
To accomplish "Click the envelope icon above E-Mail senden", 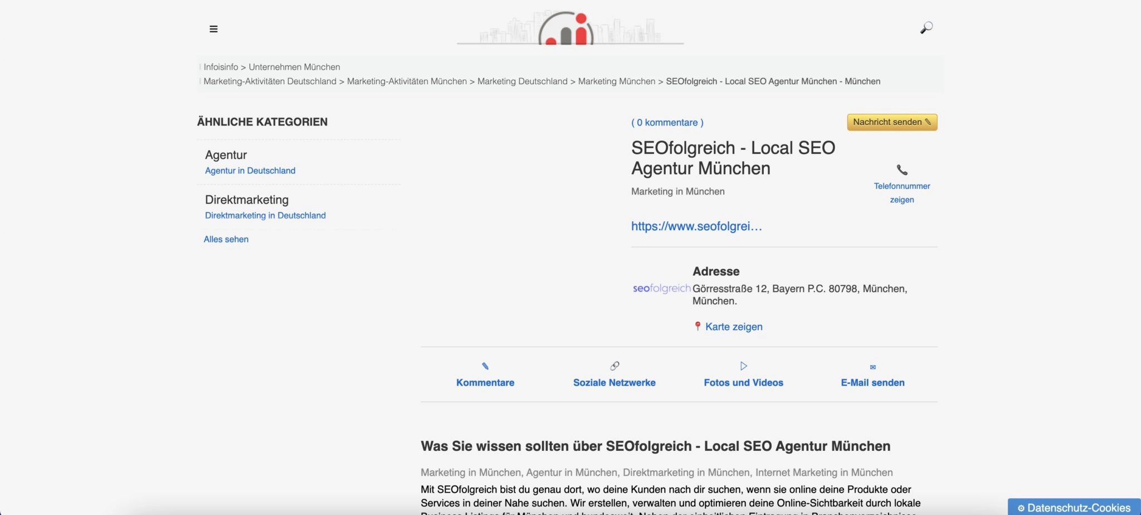I will click(x=873, y=367).
